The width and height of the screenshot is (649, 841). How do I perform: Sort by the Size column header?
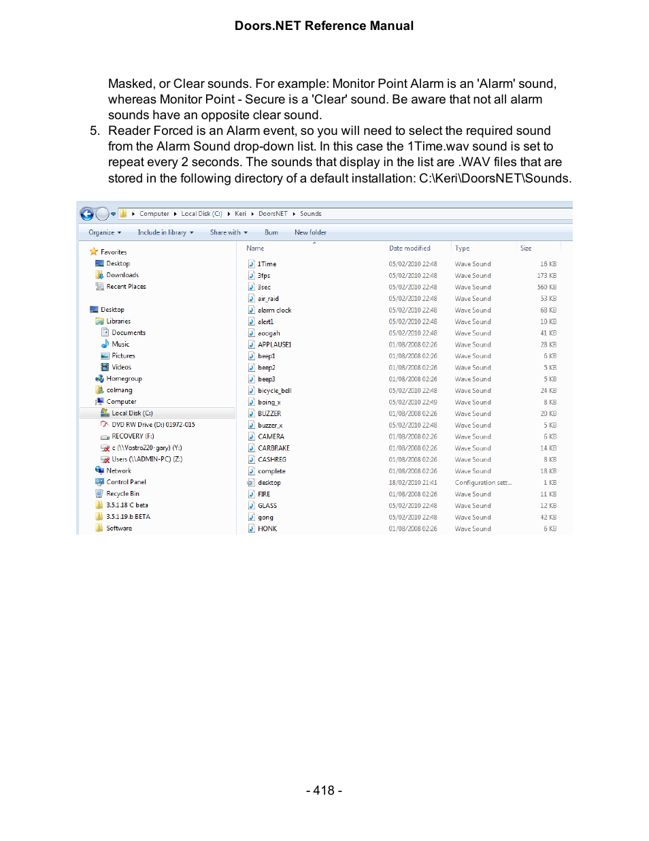point(526,249)
